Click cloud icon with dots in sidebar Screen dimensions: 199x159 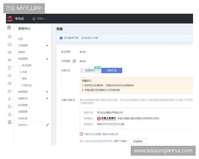[10, 44]
